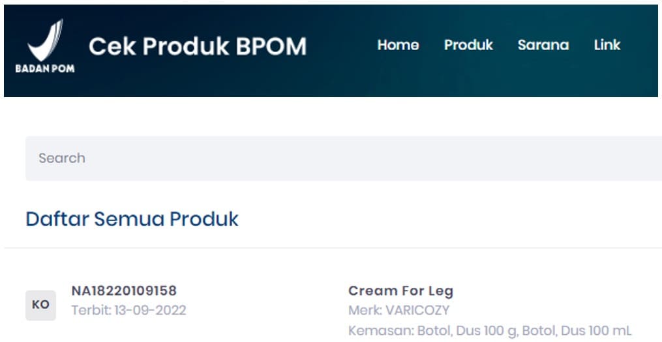Open the Cream For Leg product

400,291
